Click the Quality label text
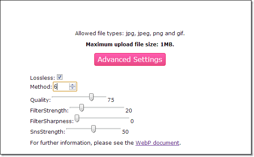This screenshot has width=254, height=157. coord(40,100)
